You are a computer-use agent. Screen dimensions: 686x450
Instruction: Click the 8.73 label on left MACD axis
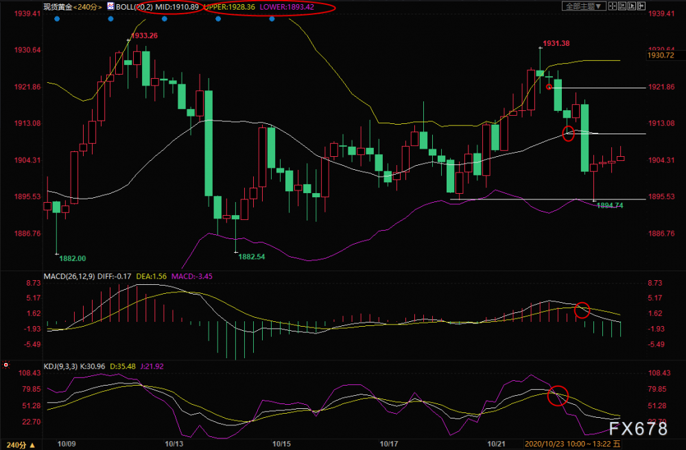tap(34, 283)
